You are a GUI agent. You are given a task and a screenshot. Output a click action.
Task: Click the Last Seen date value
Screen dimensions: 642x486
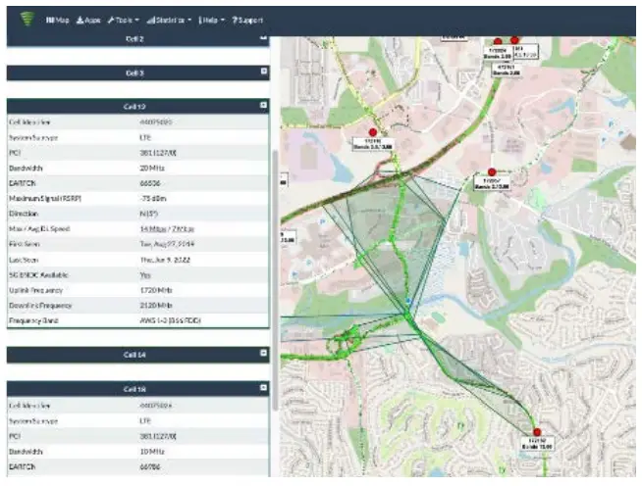tap(165, 260)
